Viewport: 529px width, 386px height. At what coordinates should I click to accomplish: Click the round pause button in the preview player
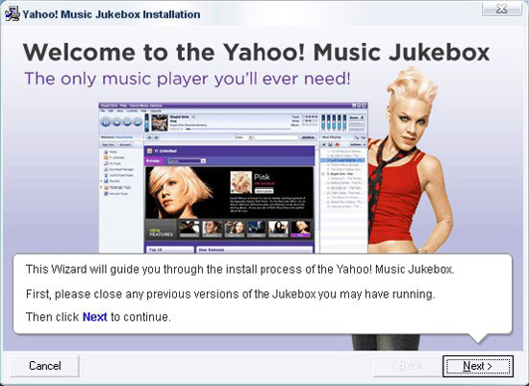point(106,122)
